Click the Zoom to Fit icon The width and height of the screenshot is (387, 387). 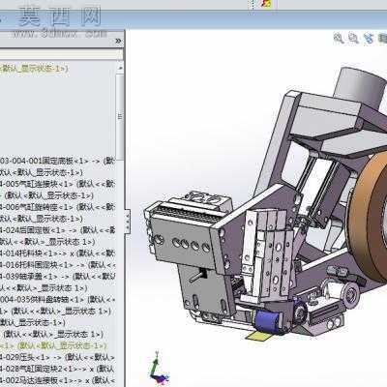pyautogui.click(x=339, y=39)
